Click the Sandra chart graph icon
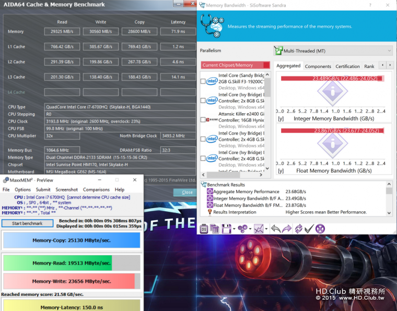This screenshot has width=397, height=311. tap(259, 229)
